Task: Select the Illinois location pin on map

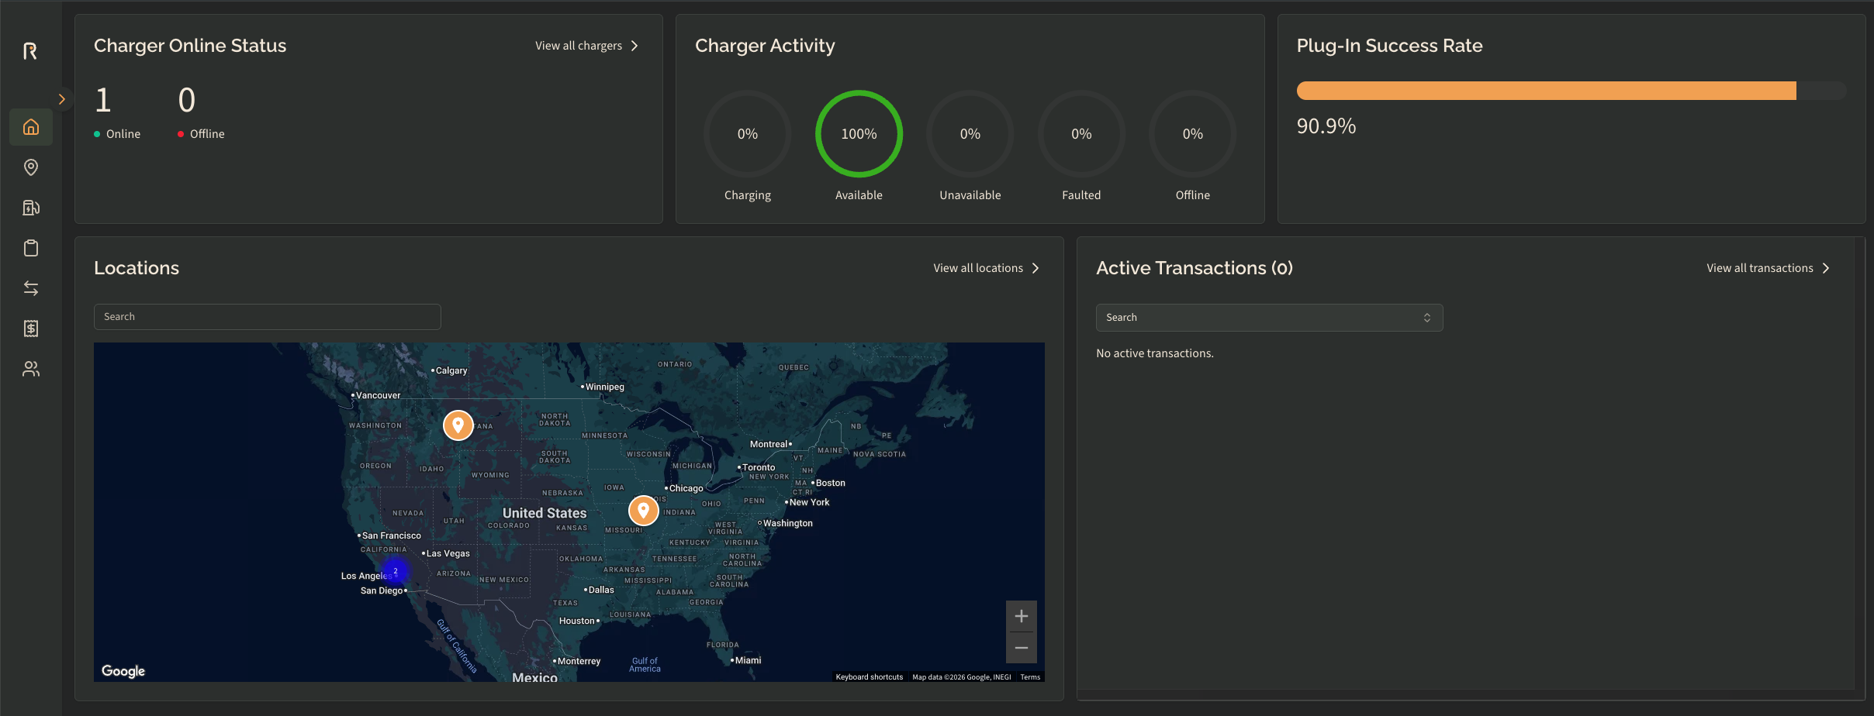Action: [x=643, y=511]
